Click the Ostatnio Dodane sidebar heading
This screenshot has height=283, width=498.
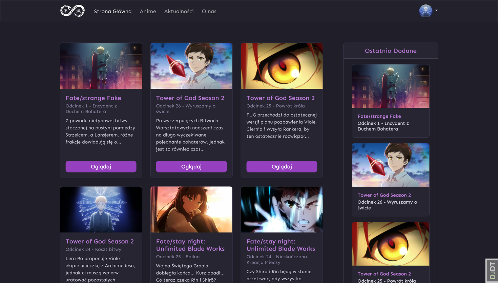coord(391,51)
